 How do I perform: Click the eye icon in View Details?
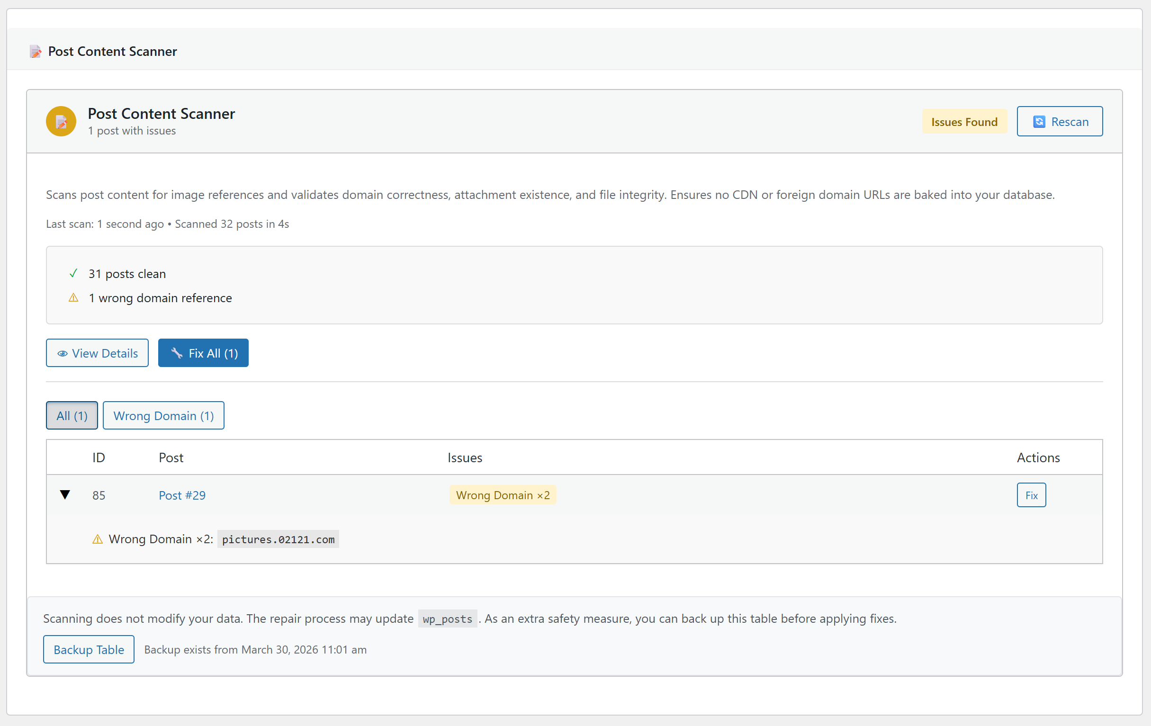[x=62, y=353]
